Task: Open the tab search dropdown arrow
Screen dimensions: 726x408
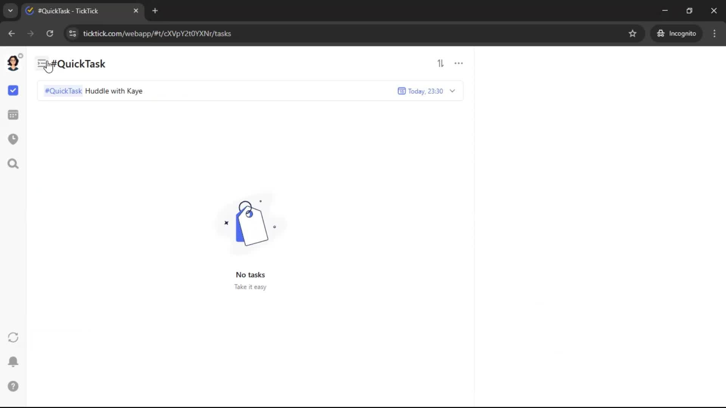Action: coord(10,11)
